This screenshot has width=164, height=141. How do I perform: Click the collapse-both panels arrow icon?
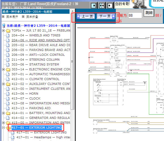(x=102, y=5)
